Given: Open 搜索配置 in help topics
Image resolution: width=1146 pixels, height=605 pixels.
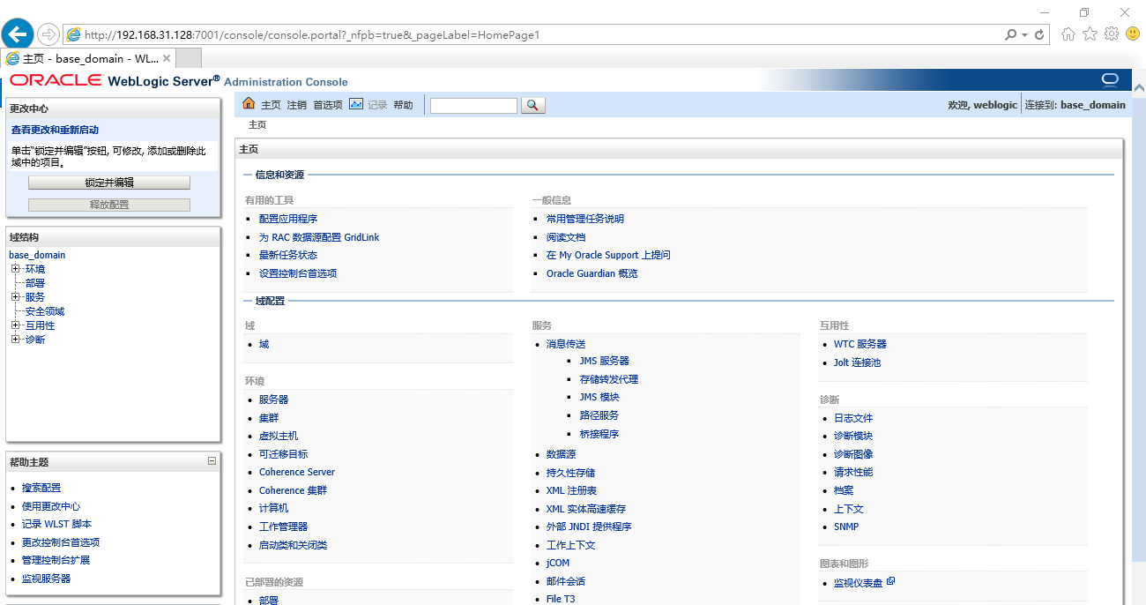Looking at the screenshot, I should point(41,488).
